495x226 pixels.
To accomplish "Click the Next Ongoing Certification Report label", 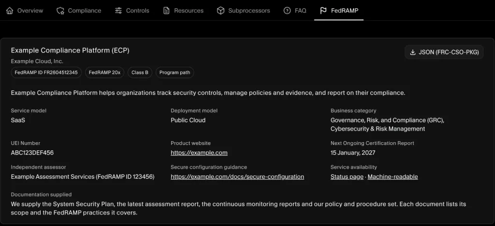I will pyautogui.click(x=372, y=143).
